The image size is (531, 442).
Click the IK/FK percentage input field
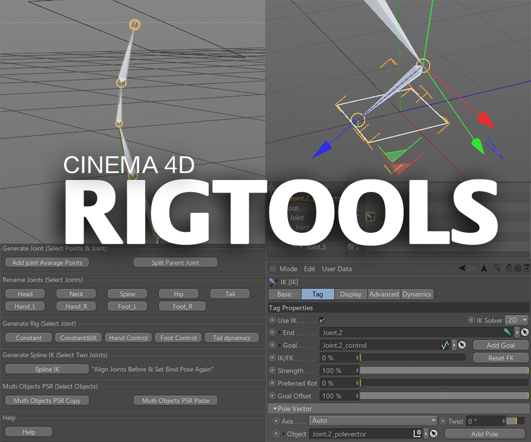click(334, 357)
